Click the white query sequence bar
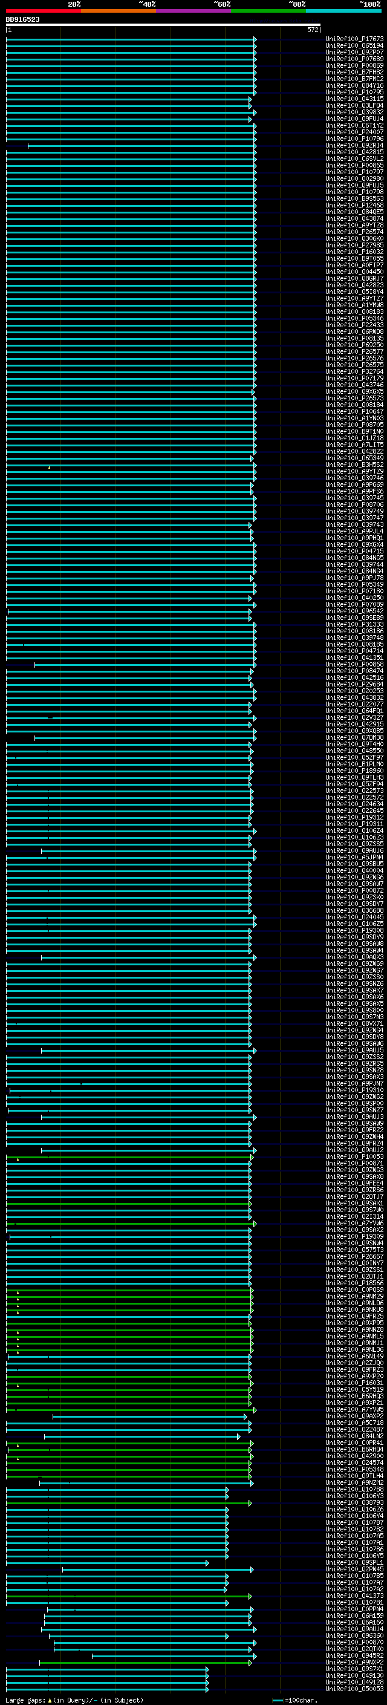This screenshot has height=1705, width=387. pyautogui.click(x=163, y=25)
